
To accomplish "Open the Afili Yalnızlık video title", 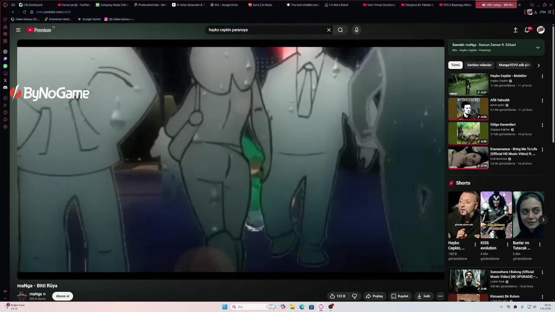I will (x=500, y=100).
